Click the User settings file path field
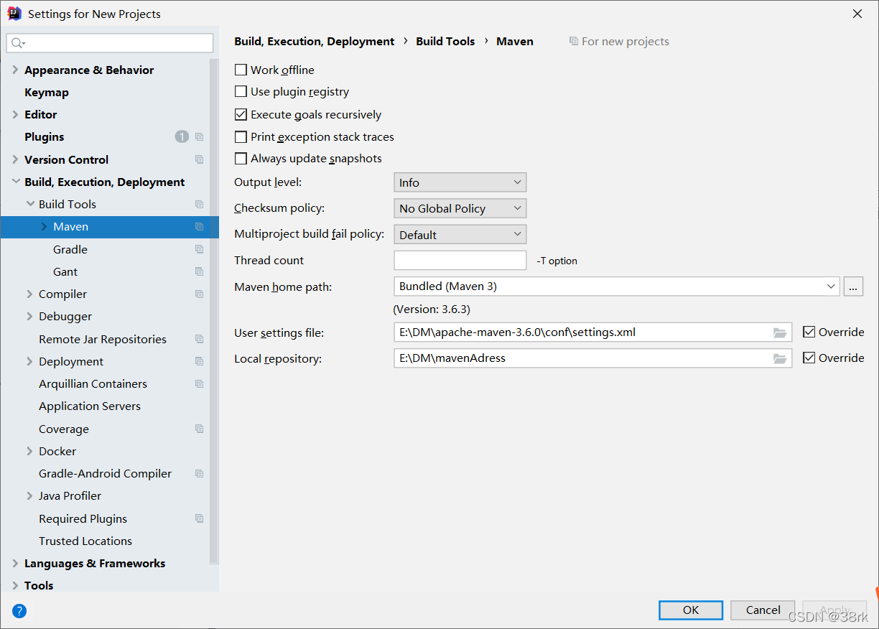The image size is (879, 629). (x=592, y=332)
